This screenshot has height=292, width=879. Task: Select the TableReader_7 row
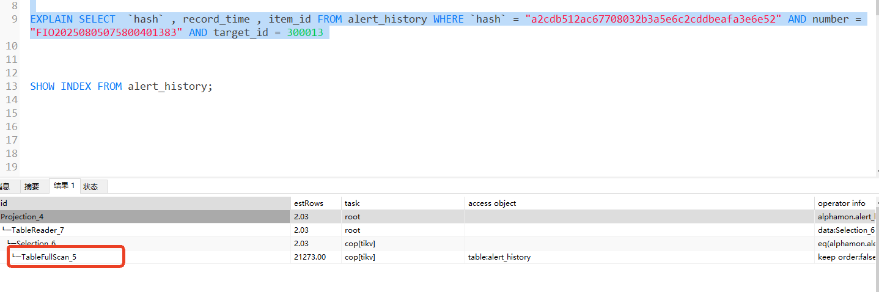[x=38, y=230]
